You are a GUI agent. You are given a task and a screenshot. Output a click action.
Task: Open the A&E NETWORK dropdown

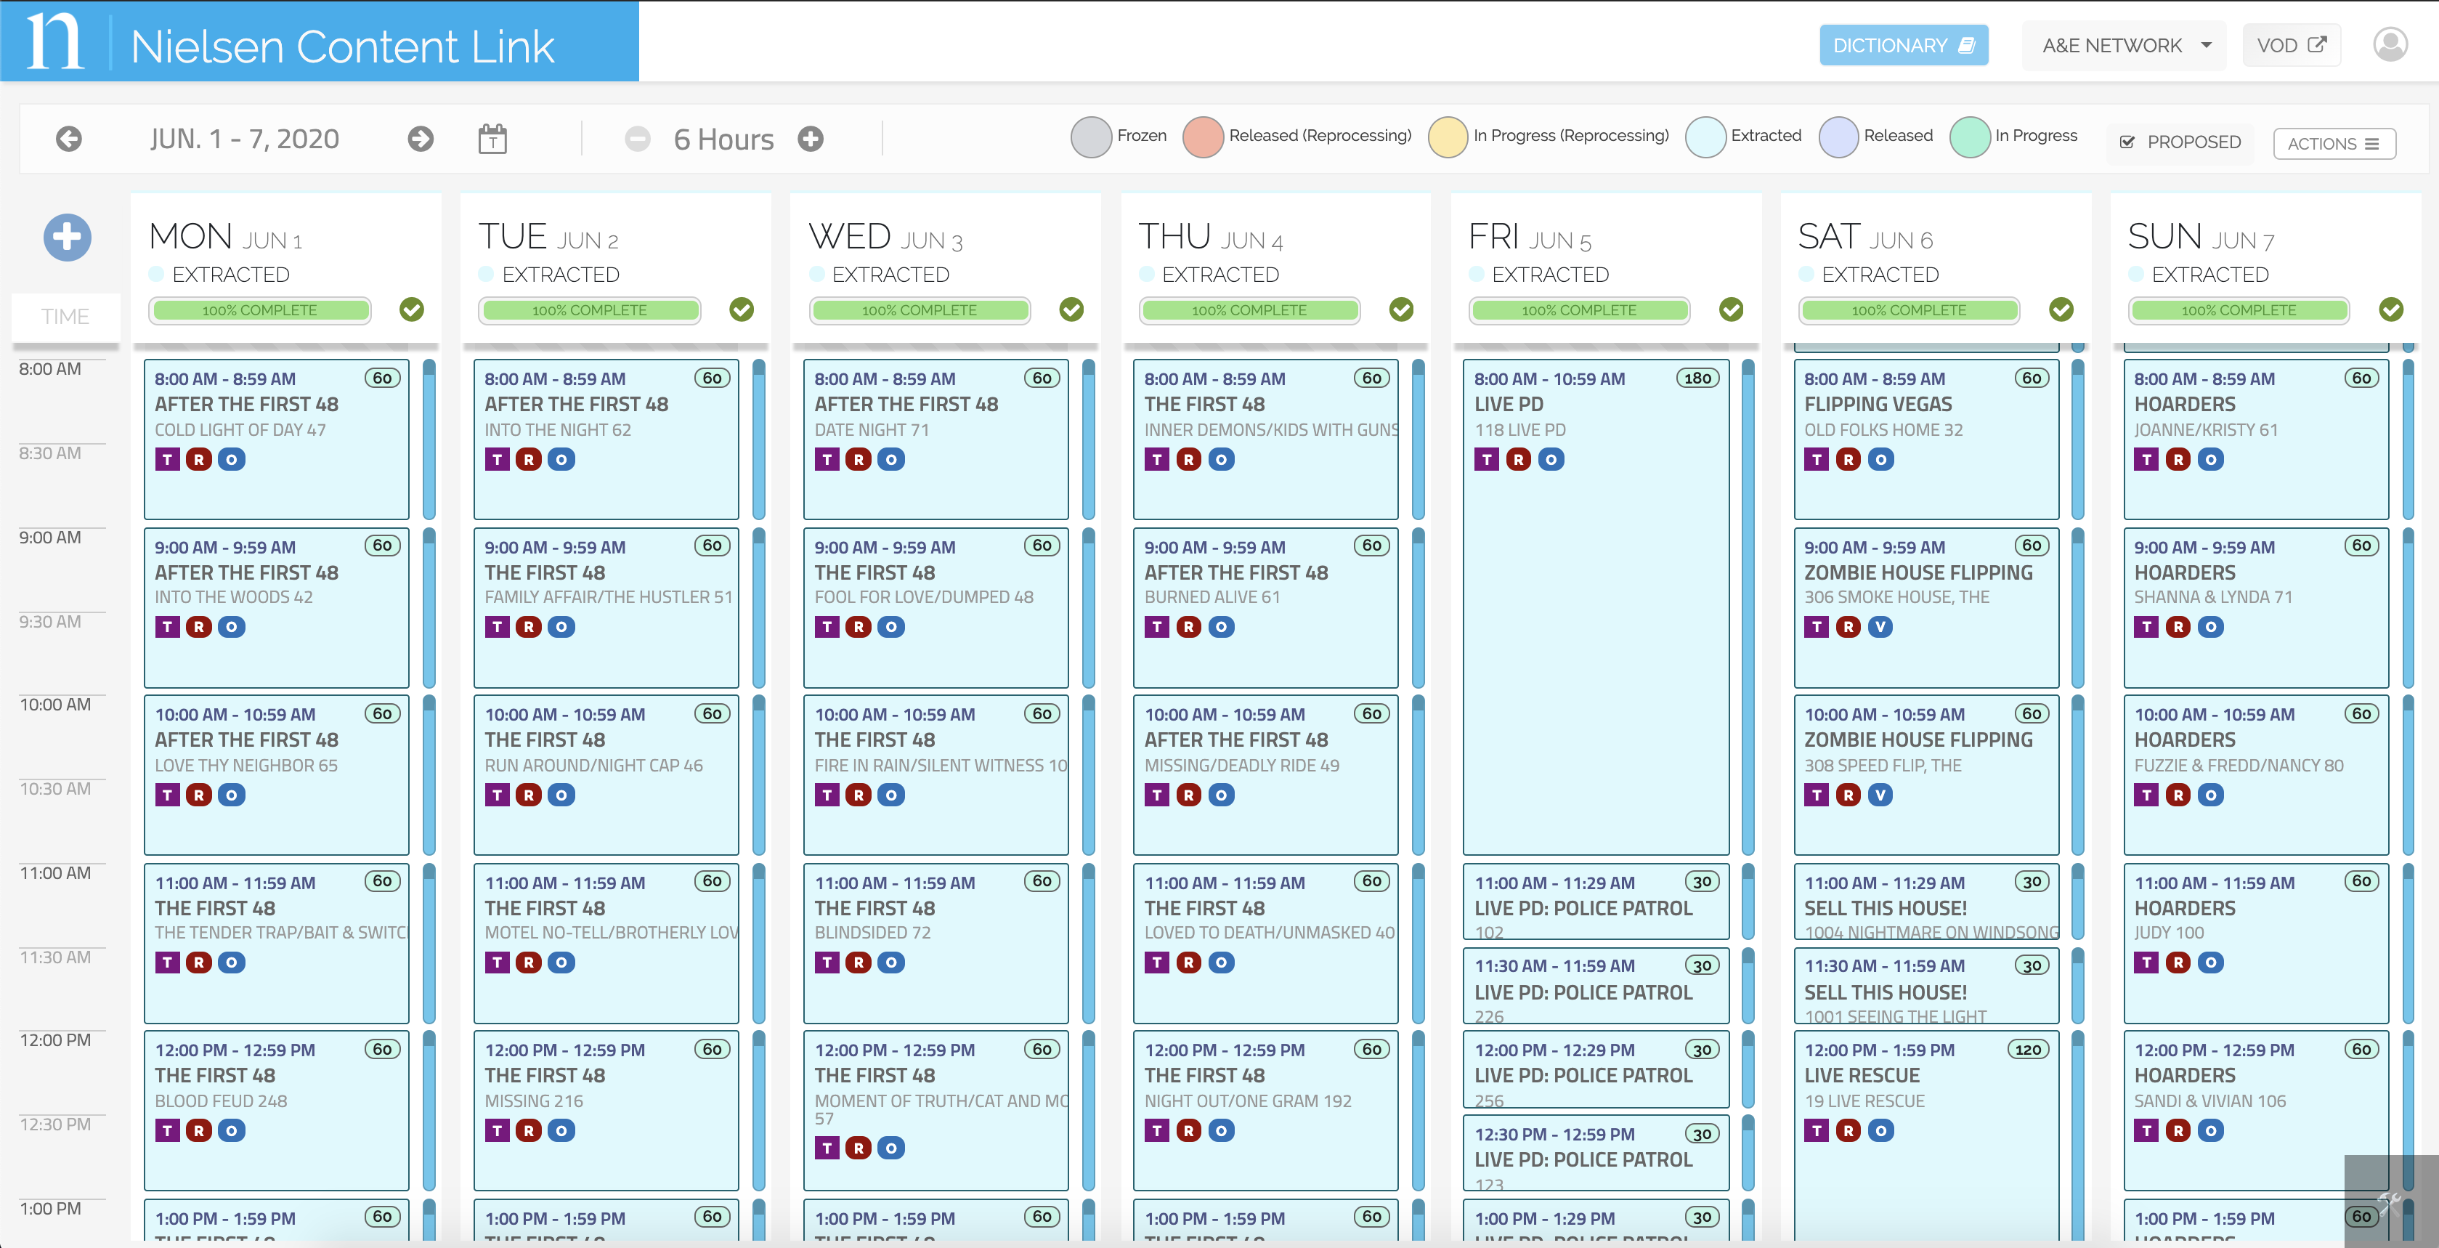click(x=2126, y=46)
